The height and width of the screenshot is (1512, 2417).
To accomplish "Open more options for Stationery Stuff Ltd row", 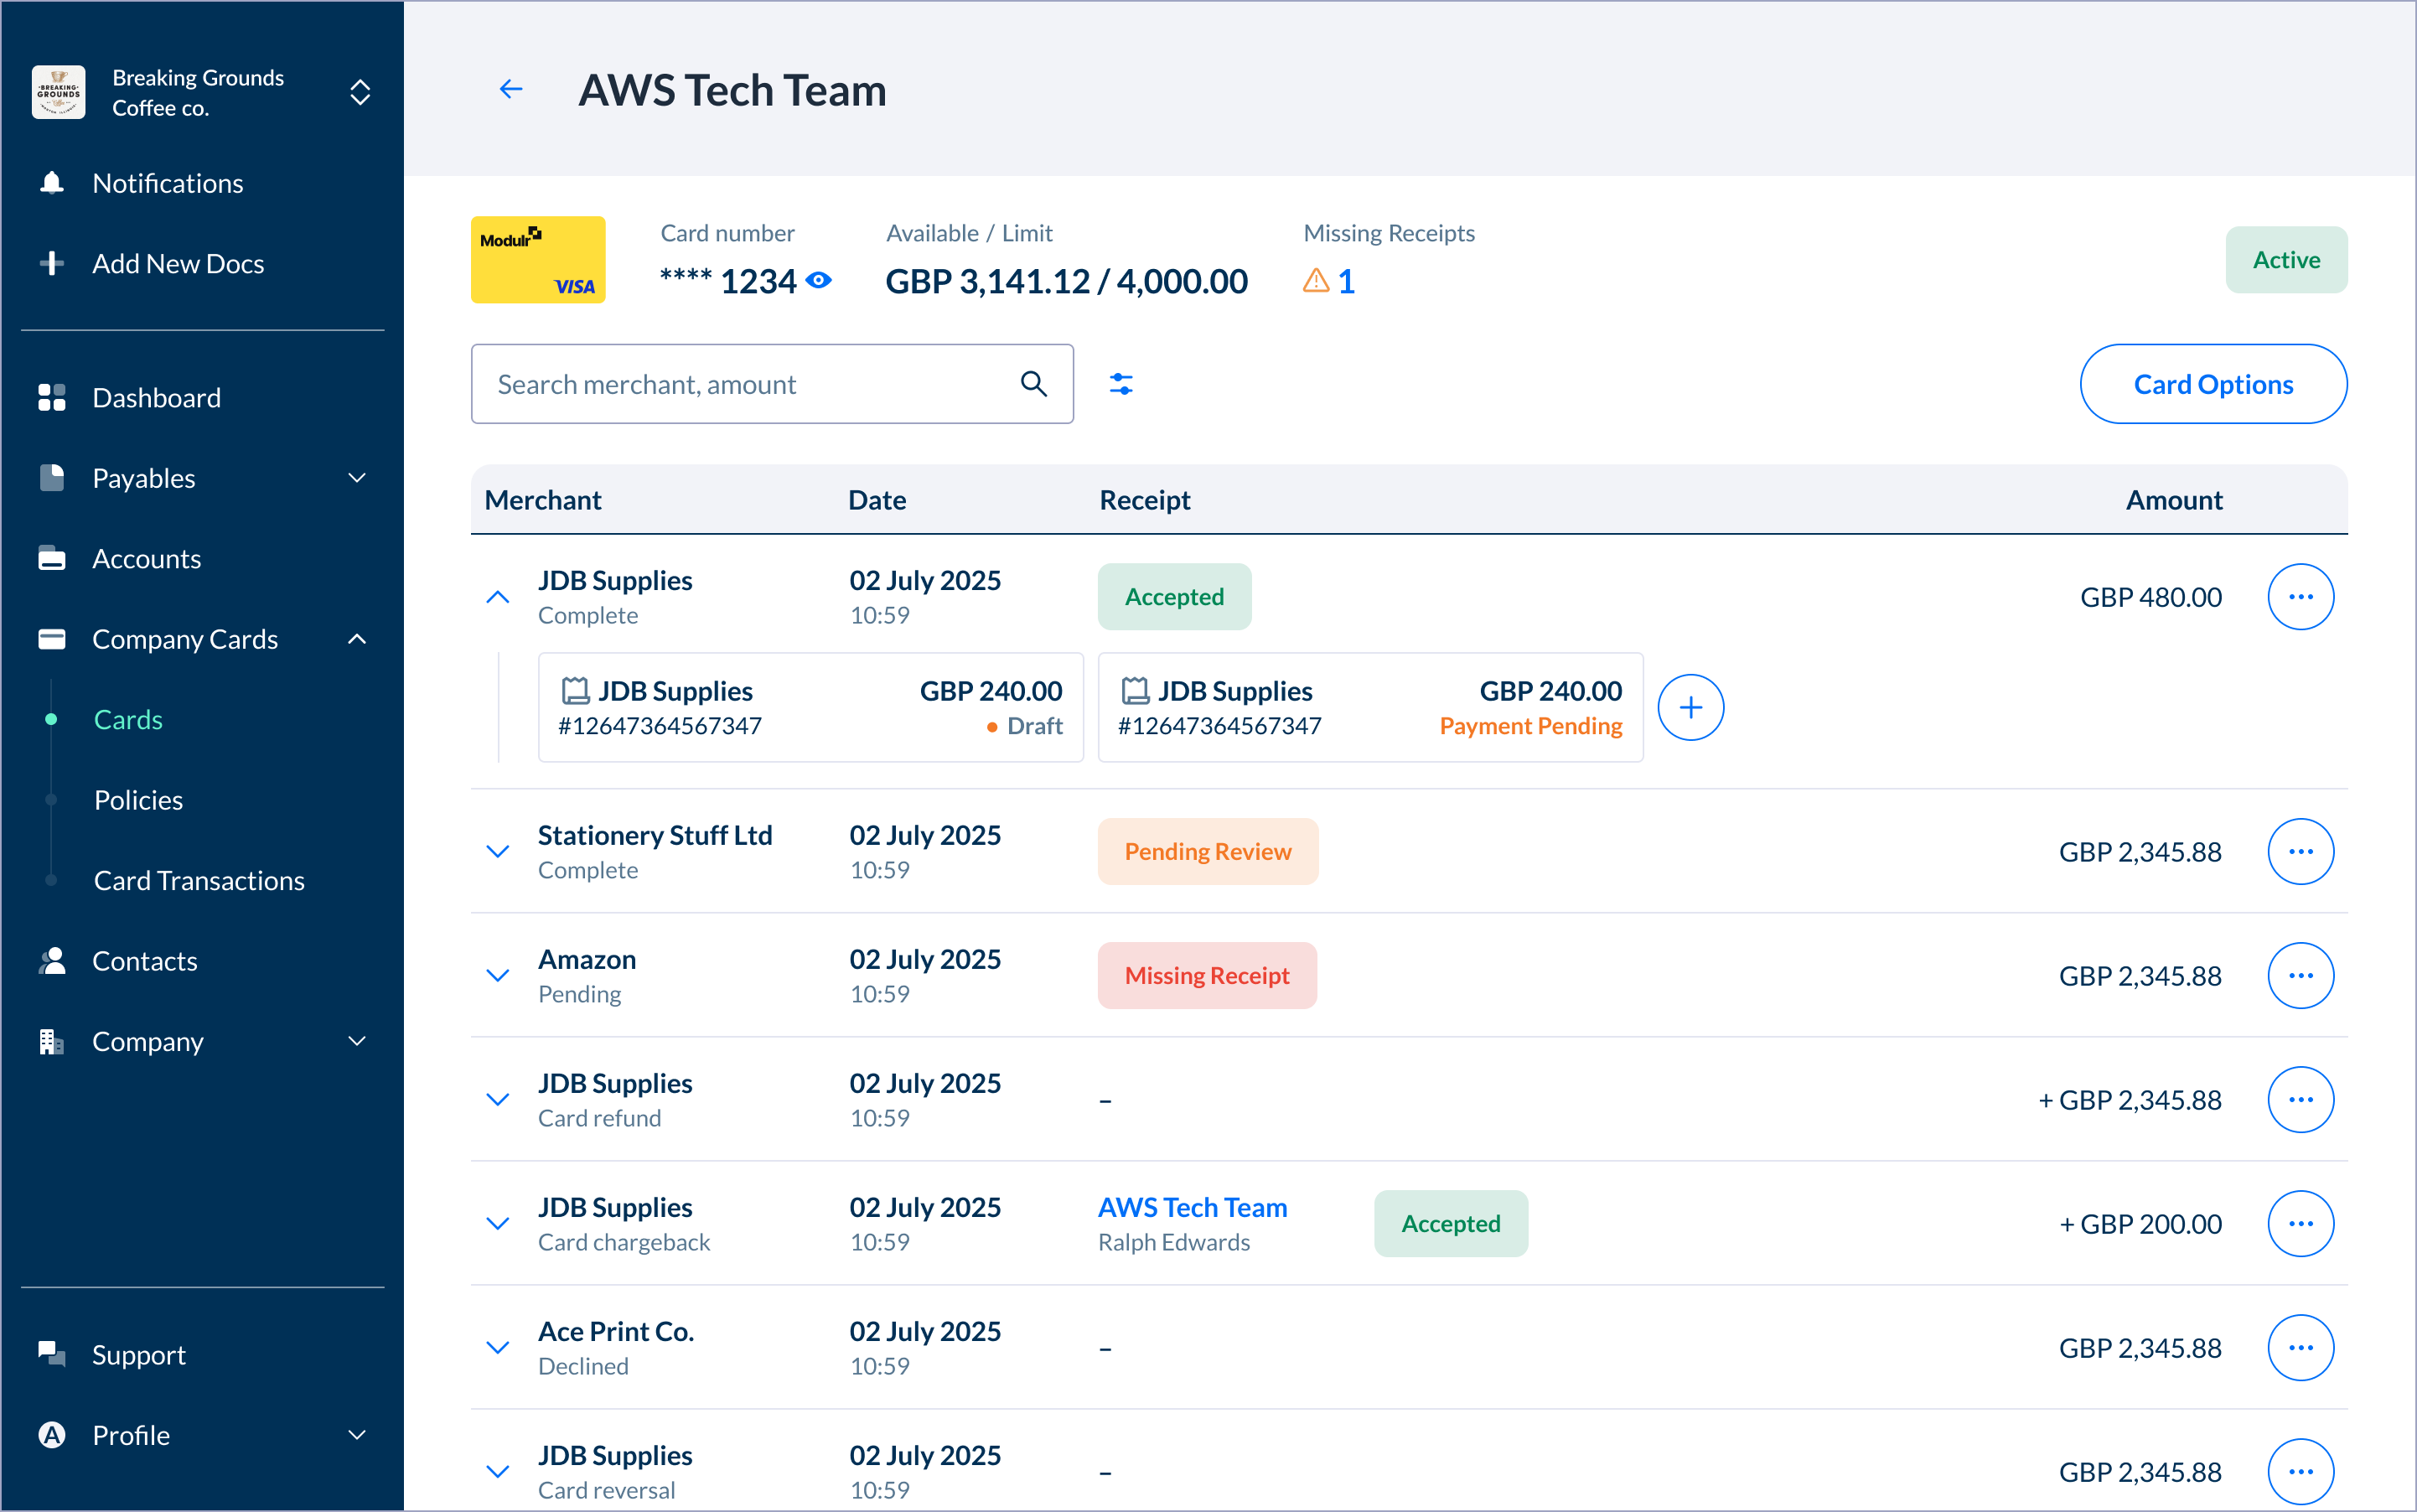I will 2300,852.
